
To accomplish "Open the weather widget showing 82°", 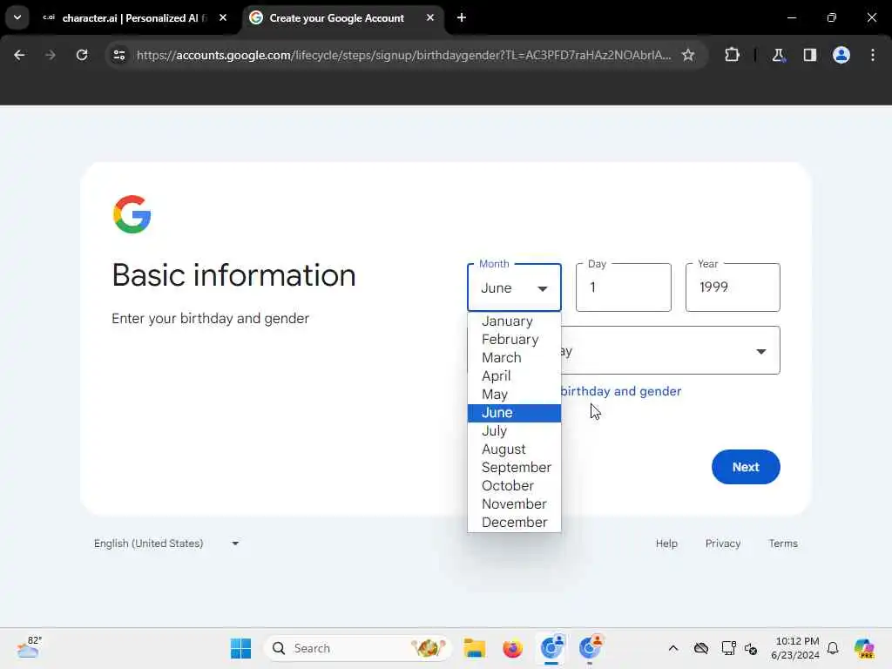I will coord(29,648).
